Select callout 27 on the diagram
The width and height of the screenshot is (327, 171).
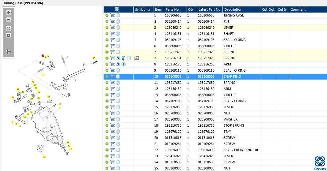coord(94,58)
